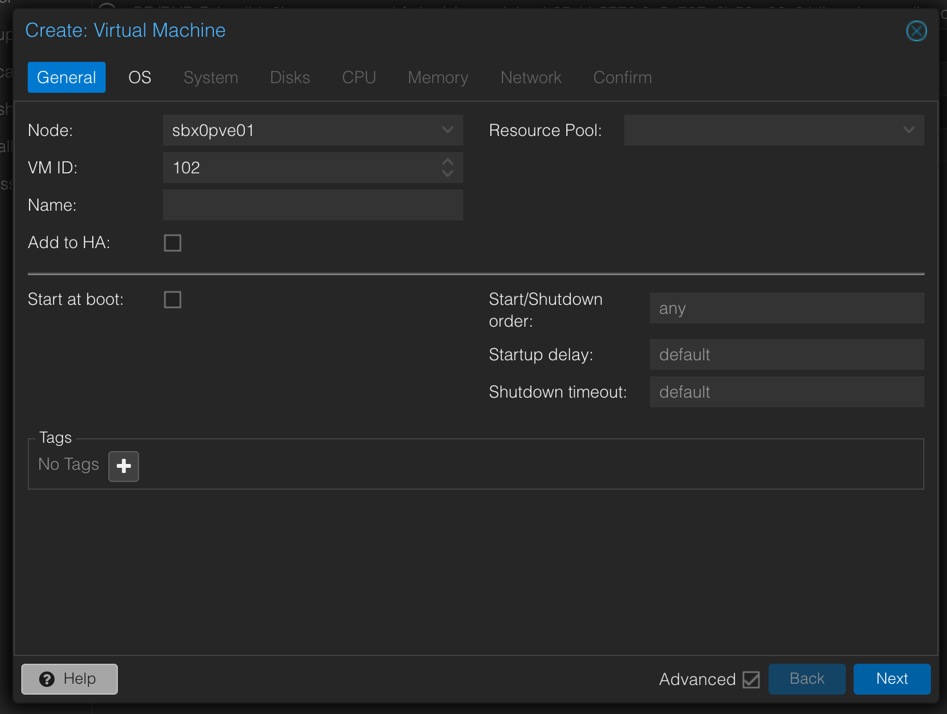Open the Network configuration tab
Image resolution: width=947 pixels, height=714 pixels.
[531, 77]
